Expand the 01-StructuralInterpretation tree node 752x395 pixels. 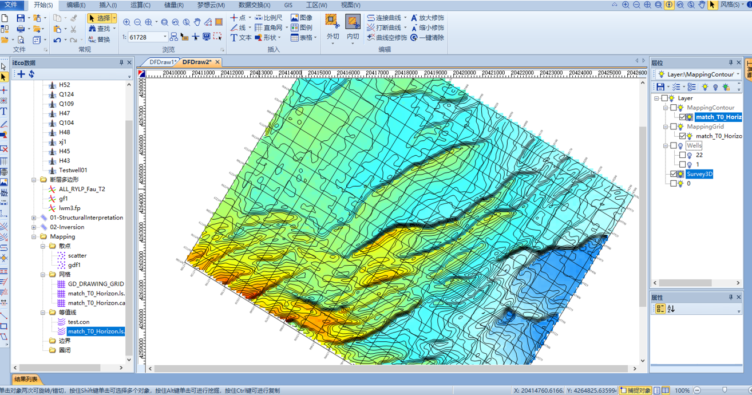34,218
